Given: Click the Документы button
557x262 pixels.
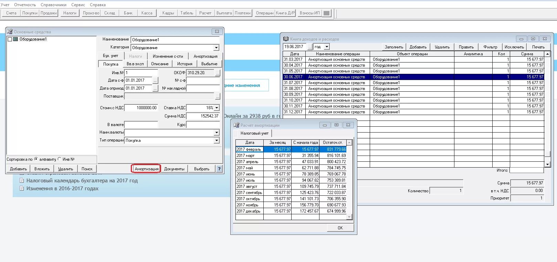Looking at the screenshot, I should click(x=174, y=169).
